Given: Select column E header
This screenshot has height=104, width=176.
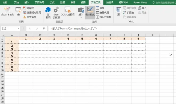Looking at the screenshot, I should coord(68,35).
